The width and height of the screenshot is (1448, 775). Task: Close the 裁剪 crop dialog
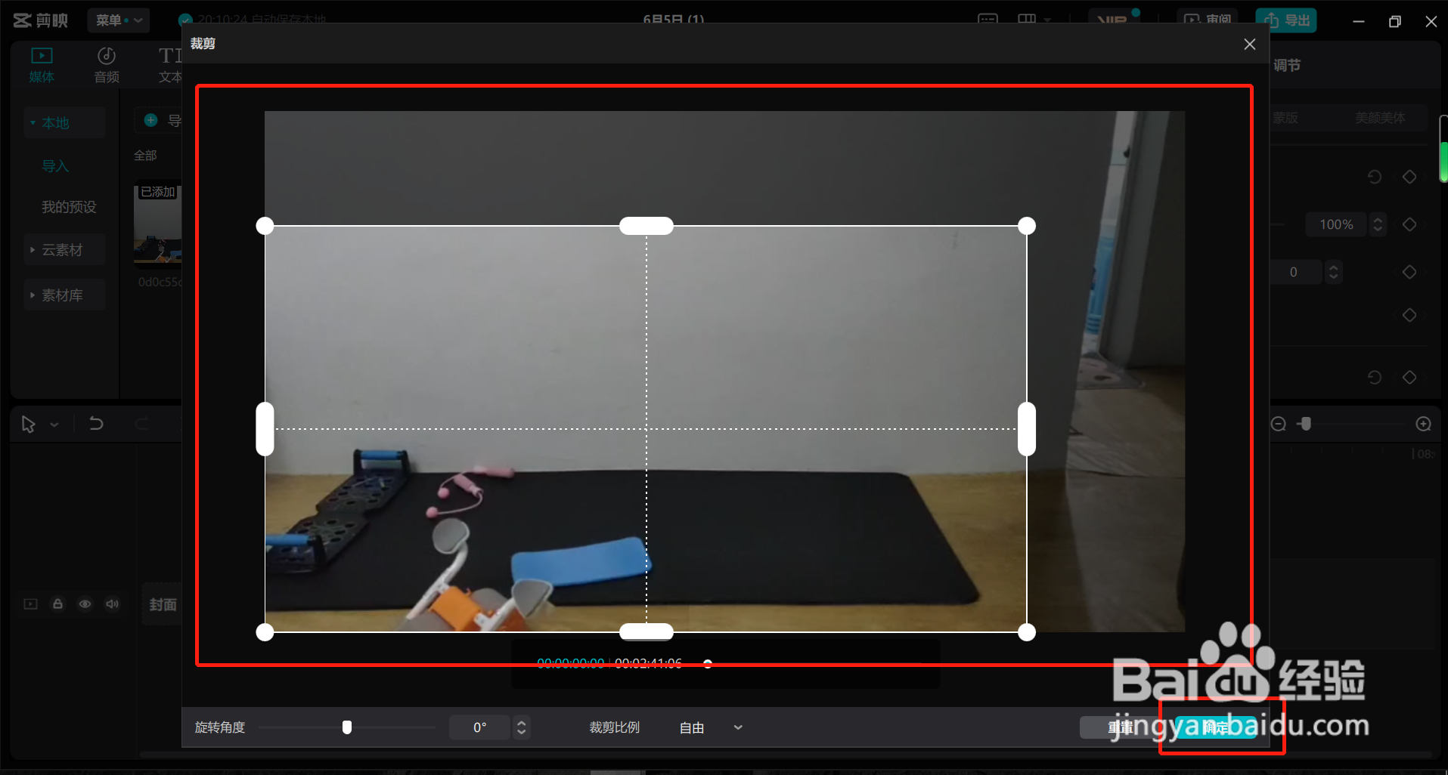1249,45
